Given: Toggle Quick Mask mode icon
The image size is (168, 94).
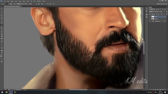Looking at the screenshot, I should point(2,60).
